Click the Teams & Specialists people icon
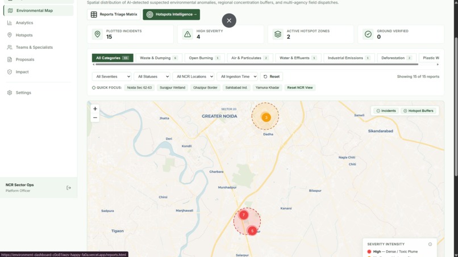Viewport: 458px width, 257px height. (10, 47)
